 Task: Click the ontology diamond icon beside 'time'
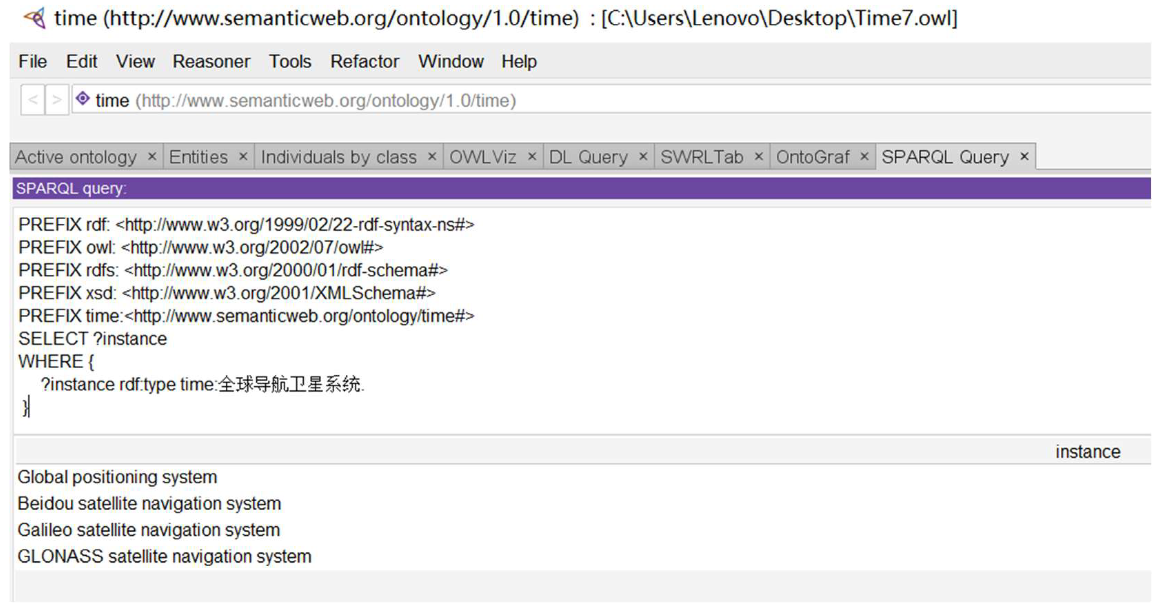pyautogui.click(x=82, y=99)
